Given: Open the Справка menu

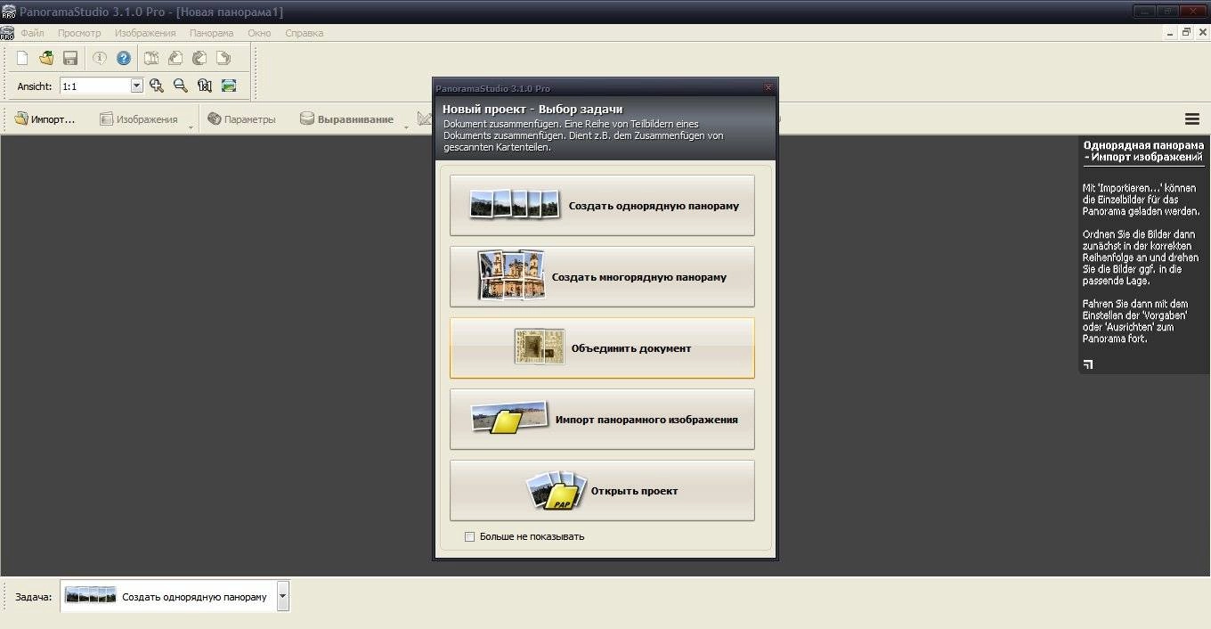Looking at the screenshot, I should 305,33.
